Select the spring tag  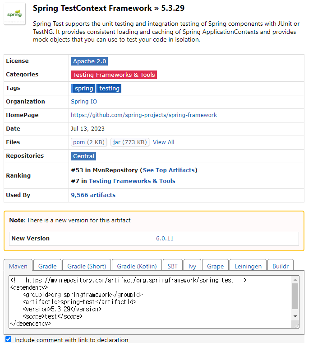83,89
